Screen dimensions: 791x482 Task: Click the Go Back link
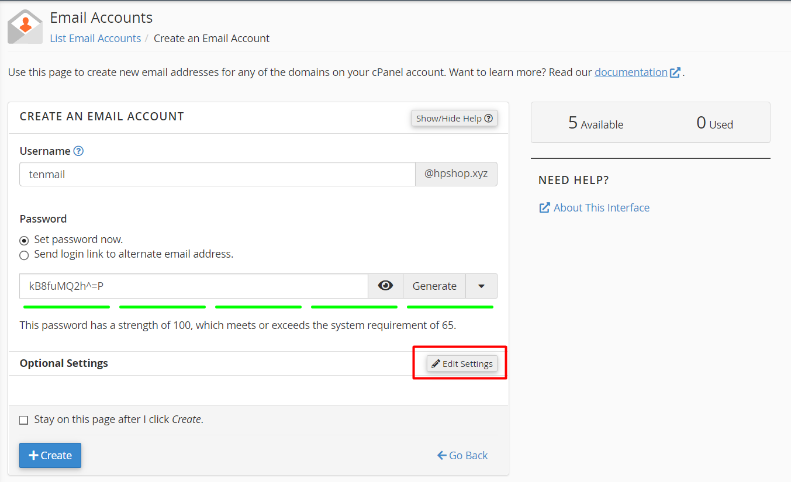click(x=462, y=455)
